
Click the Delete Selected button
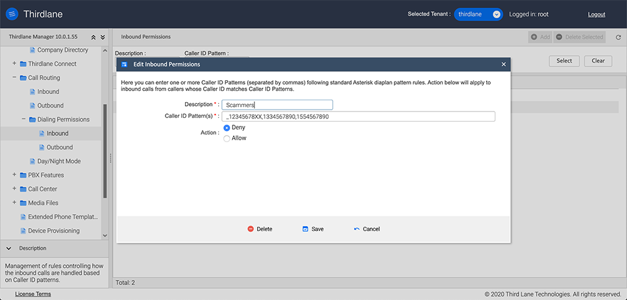(x=579, y=37)
